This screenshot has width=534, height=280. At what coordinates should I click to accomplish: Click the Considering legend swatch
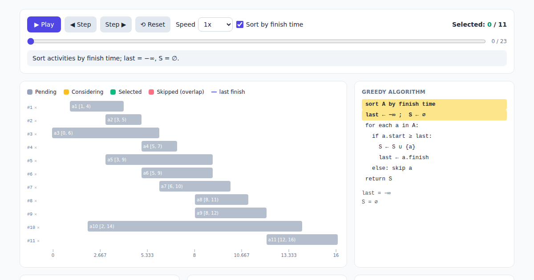(x=66, y=92)
